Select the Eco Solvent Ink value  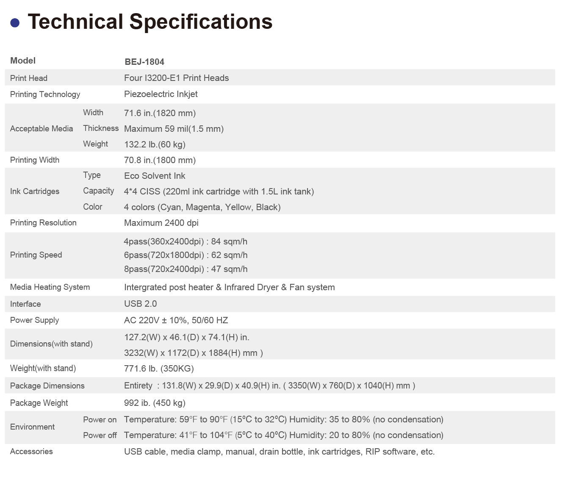[155, 176]
